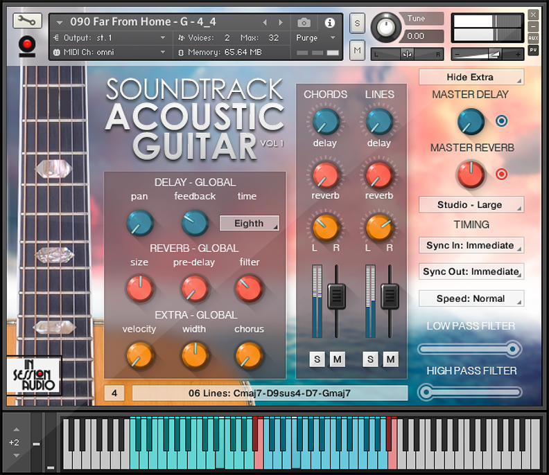This screenshot has width=549, height=475.
Task: Click the Reverb Global size knob
Action: [x=140, y=289]
